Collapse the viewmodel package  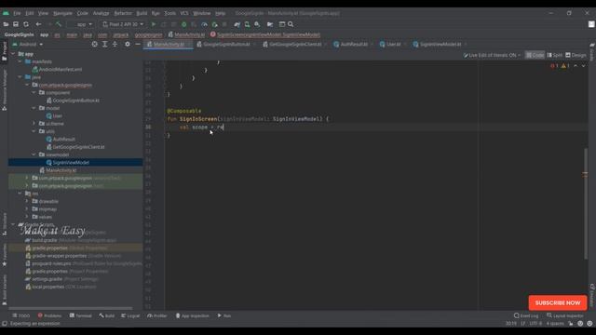[34, 154]
